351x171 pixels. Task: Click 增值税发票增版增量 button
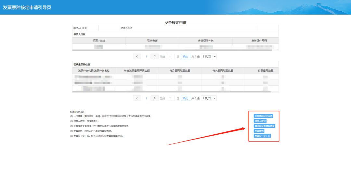[x=265, y=126]
